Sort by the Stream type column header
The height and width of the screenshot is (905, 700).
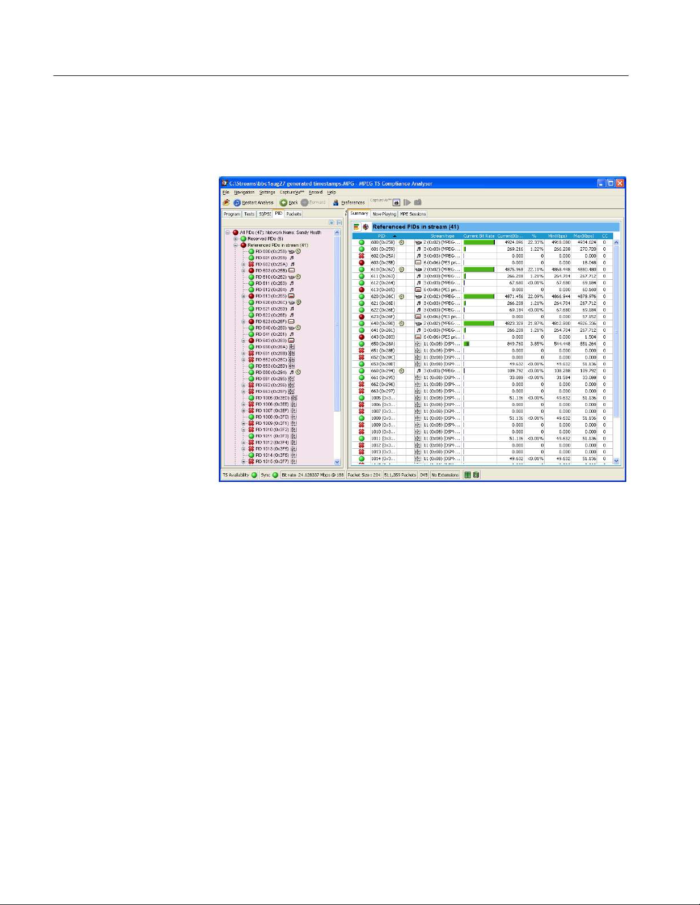tap(442, 236)
